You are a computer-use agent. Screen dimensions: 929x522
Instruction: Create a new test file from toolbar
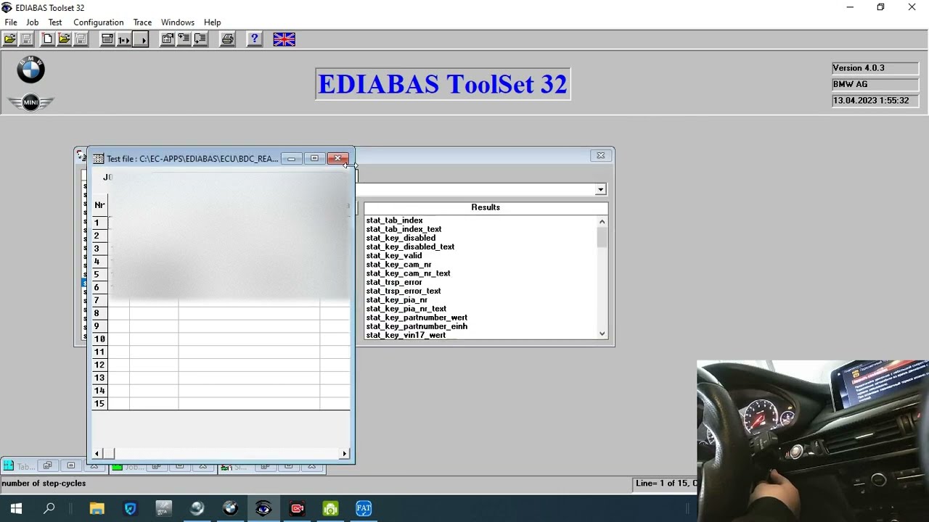click(48, 39)
